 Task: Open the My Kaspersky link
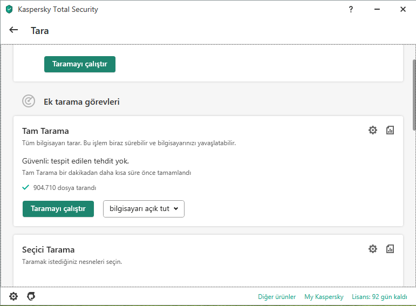click(x=324, y=297)
